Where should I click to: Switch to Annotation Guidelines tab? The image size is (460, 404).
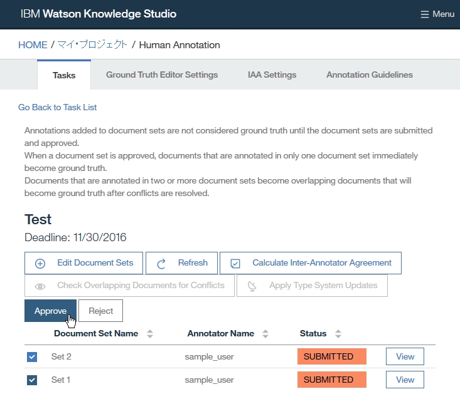point(370,75)
